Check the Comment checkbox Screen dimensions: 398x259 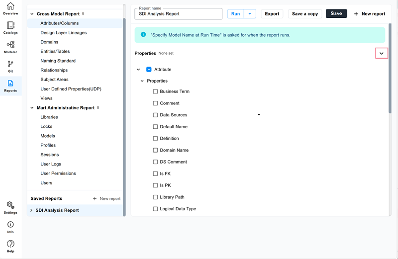[x=155, y=103]
